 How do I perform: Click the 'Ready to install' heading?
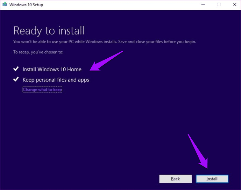coord(49,31)
